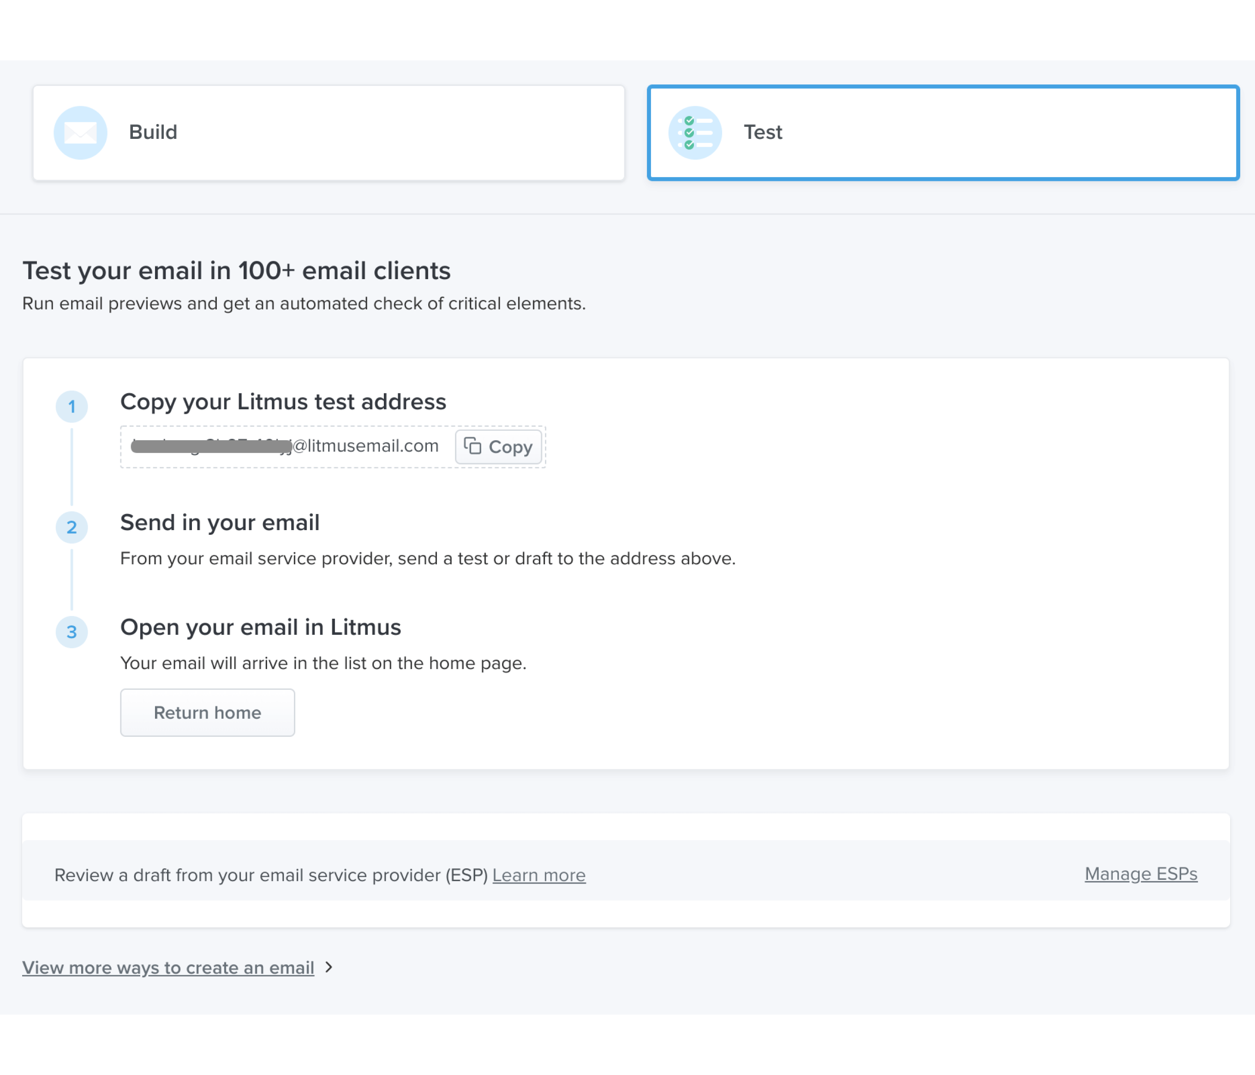Open View more ways to create an email

[168, 967]
